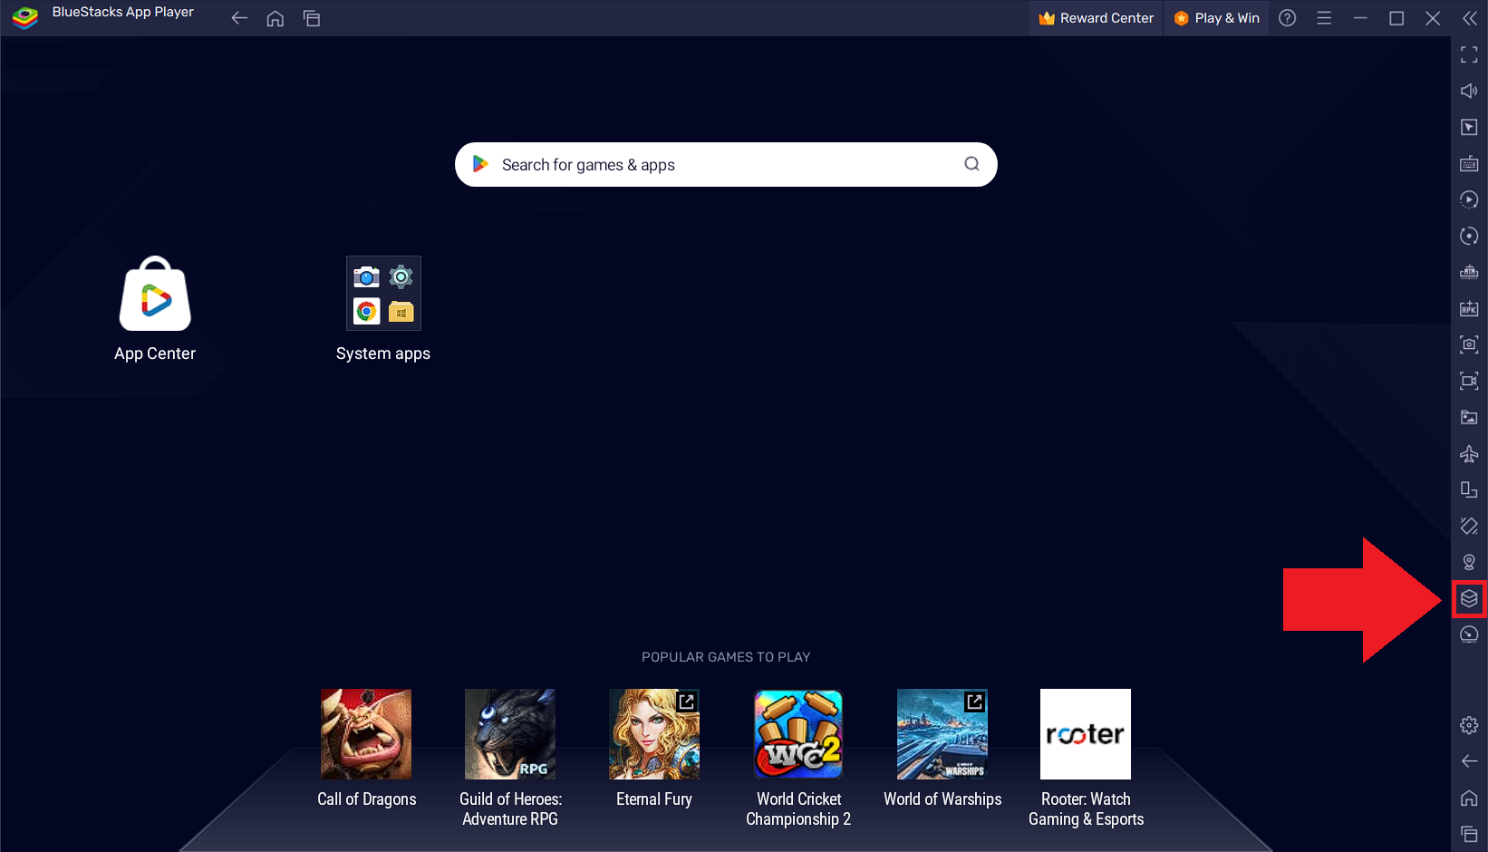The width and height of the screenshot is (1488, 852).
Task: Click the rotate device icon in sidebar
Action: [x=1469, y=489]
